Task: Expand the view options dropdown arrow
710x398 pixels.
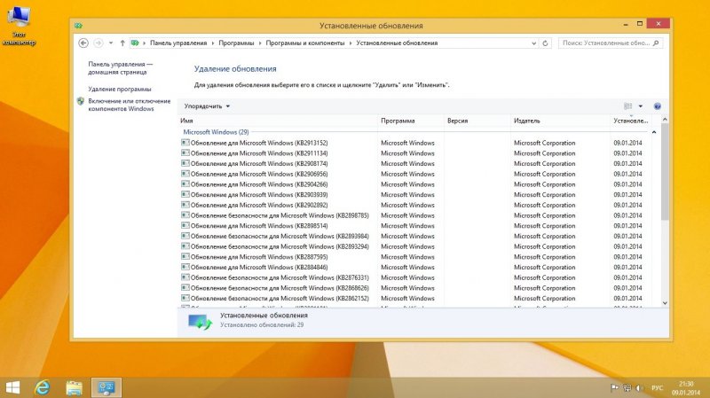Action: (640, 106)
